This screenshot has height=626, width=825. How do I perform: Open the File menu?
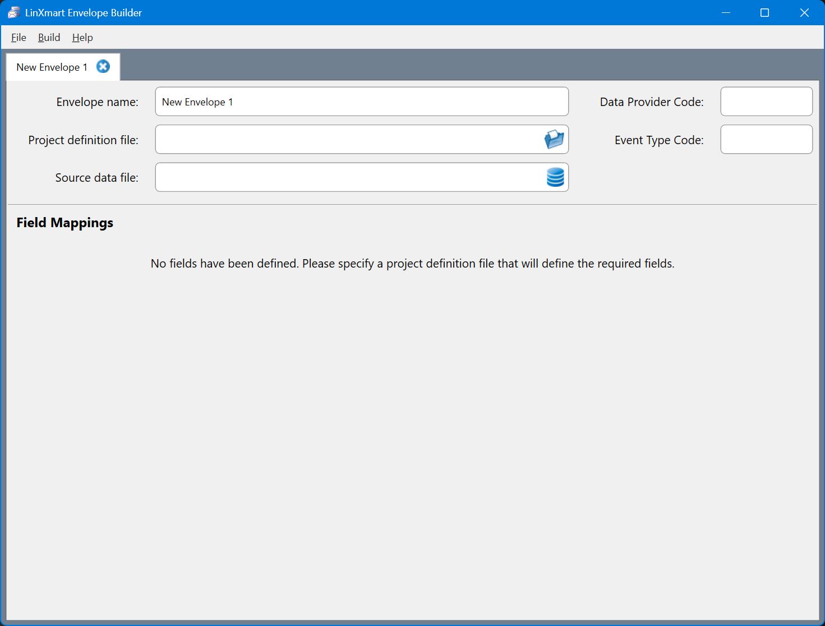pyautogui.click(x=19, y=38)
